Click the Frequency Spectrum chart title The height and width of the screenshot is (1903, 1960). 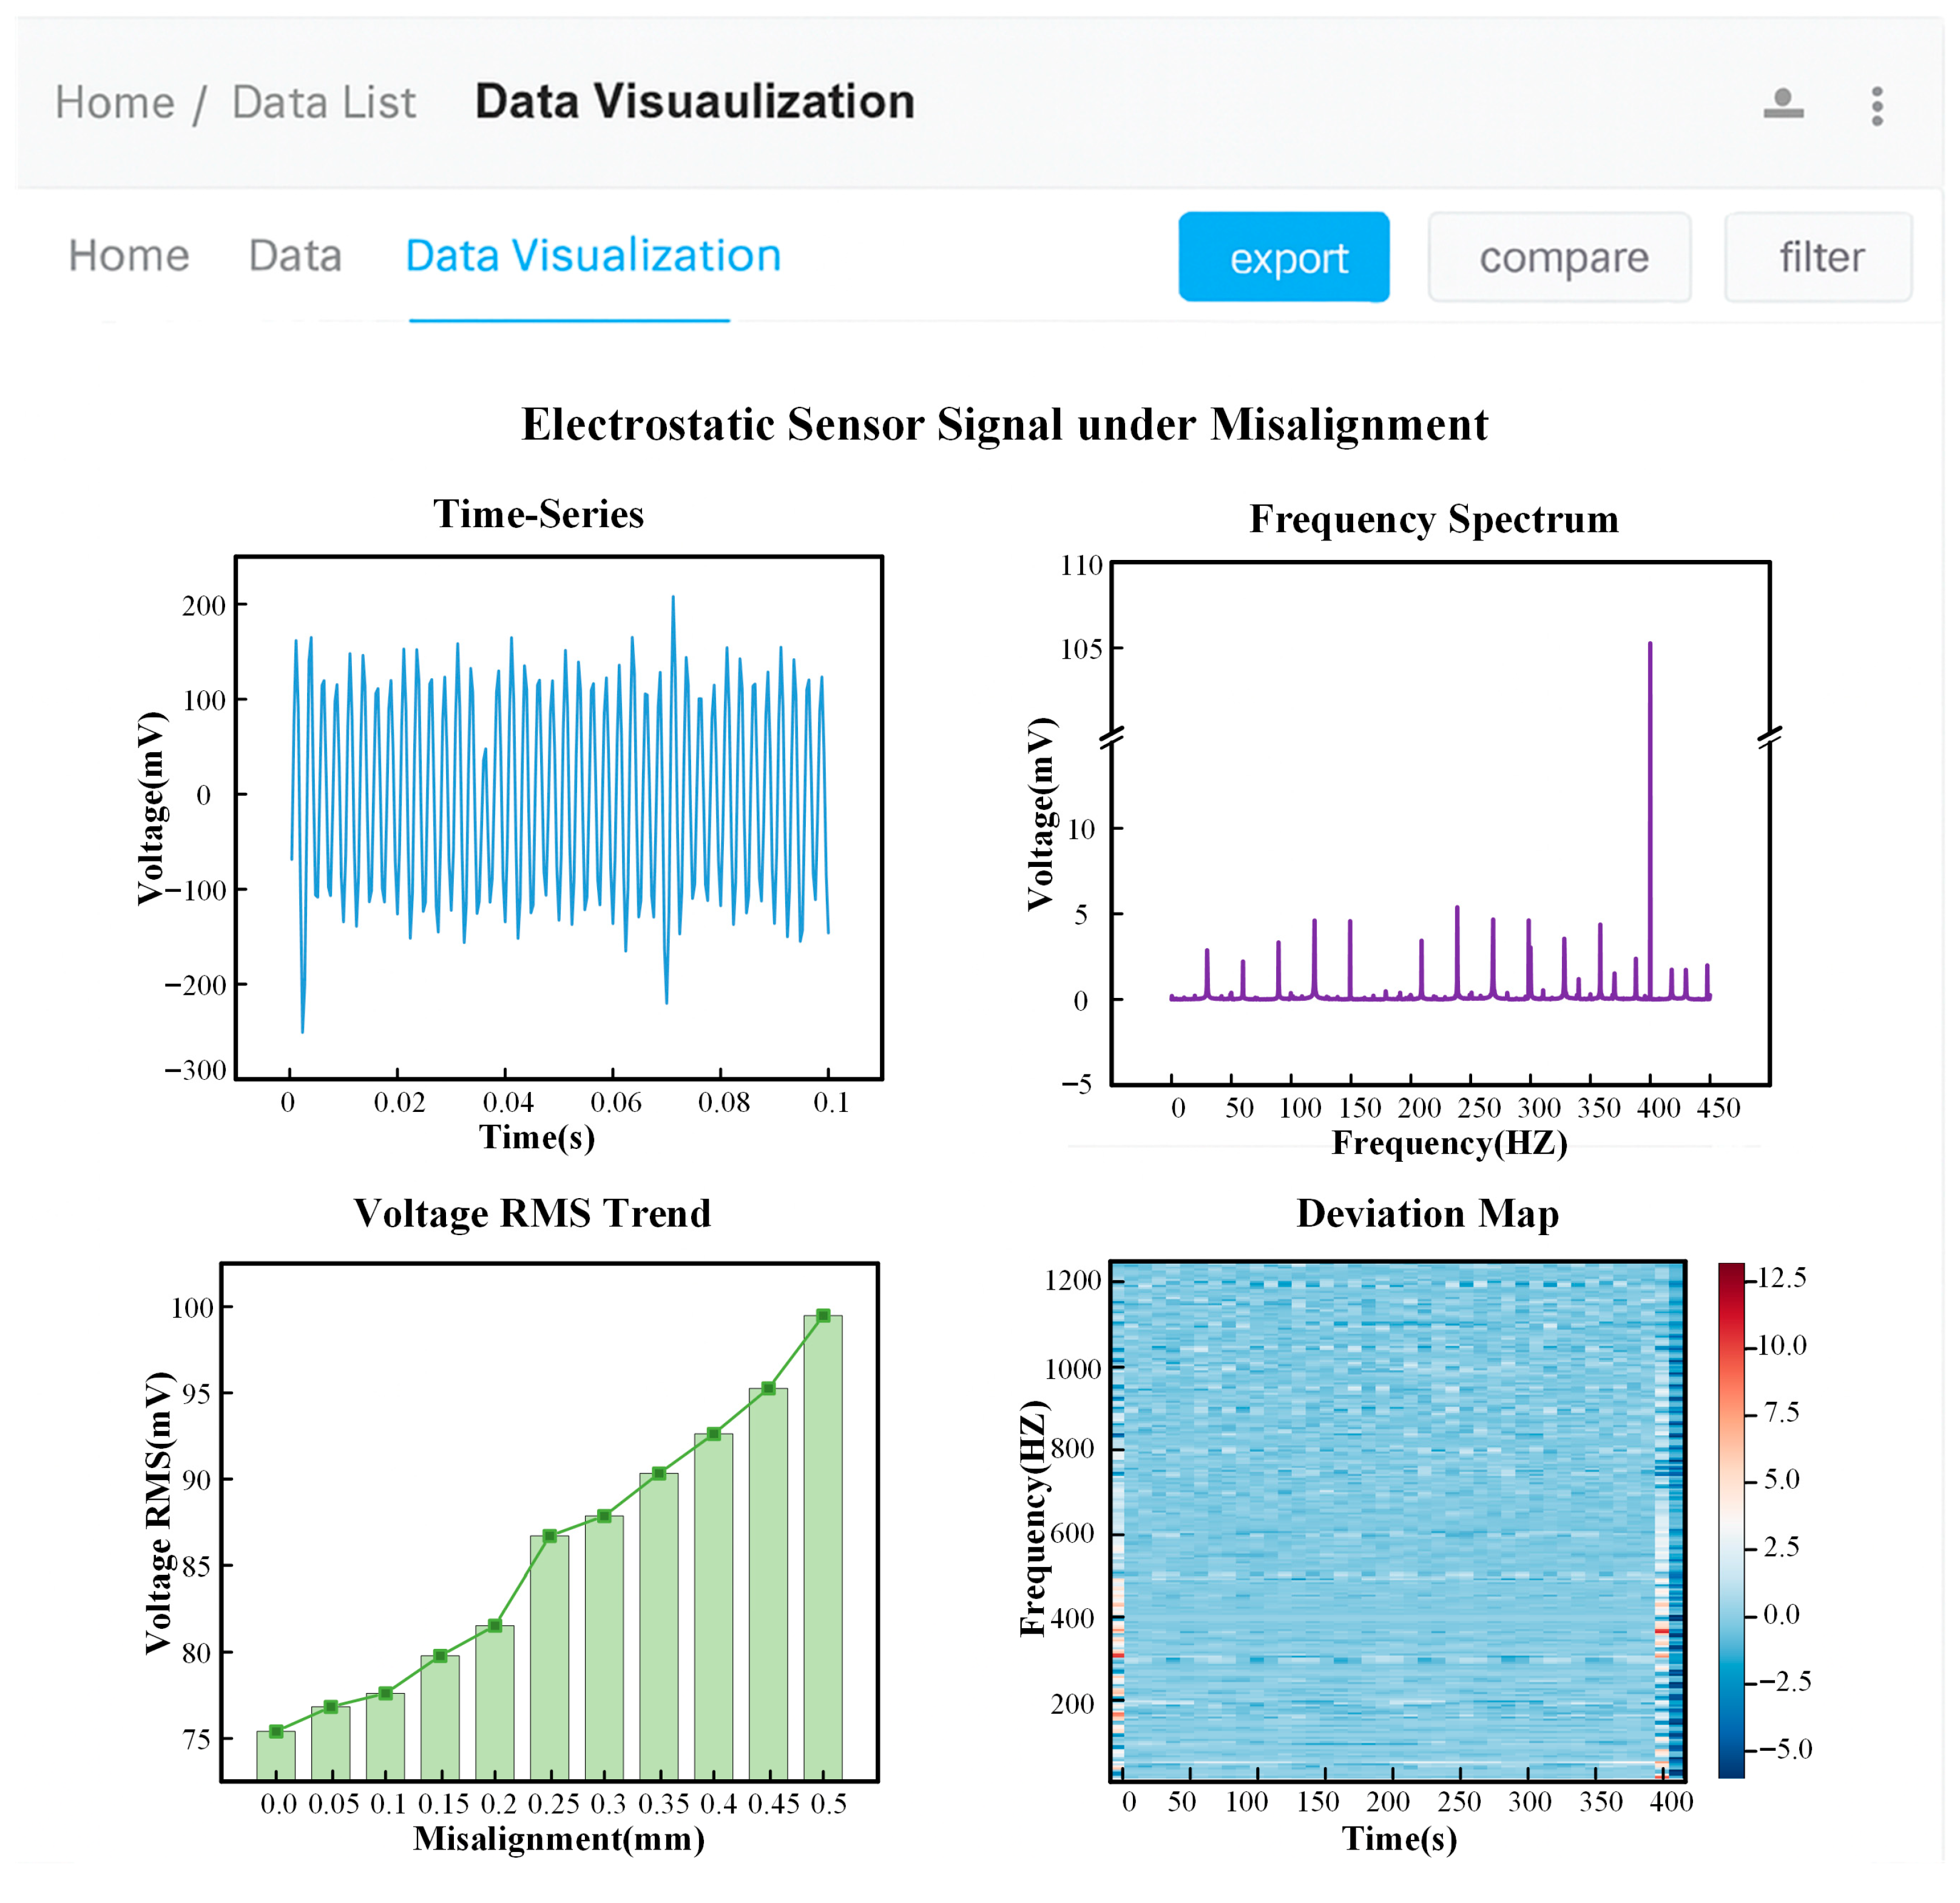pyautogui.click(x=1434, y=519)
